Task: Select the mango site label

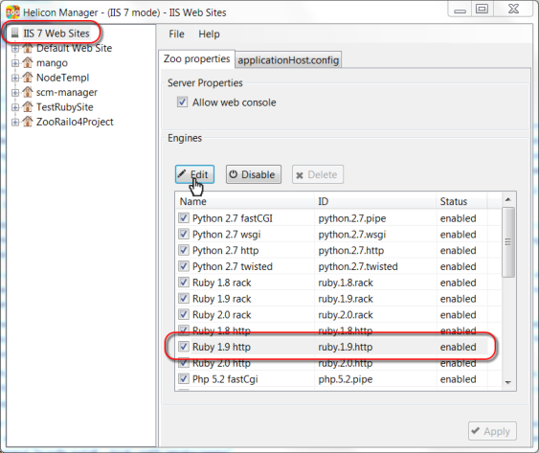Action: click(x=52, y=63)
